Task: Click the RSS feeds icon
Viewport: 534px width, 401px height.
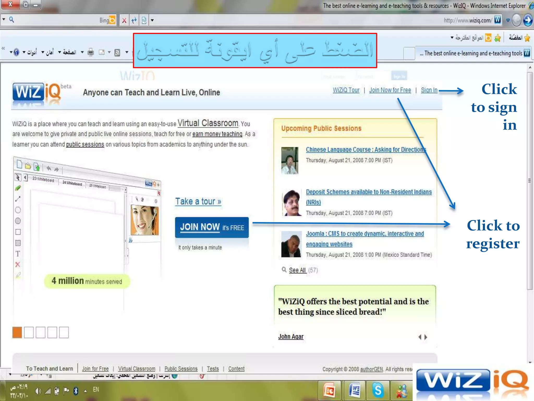Action: (117, 53)
